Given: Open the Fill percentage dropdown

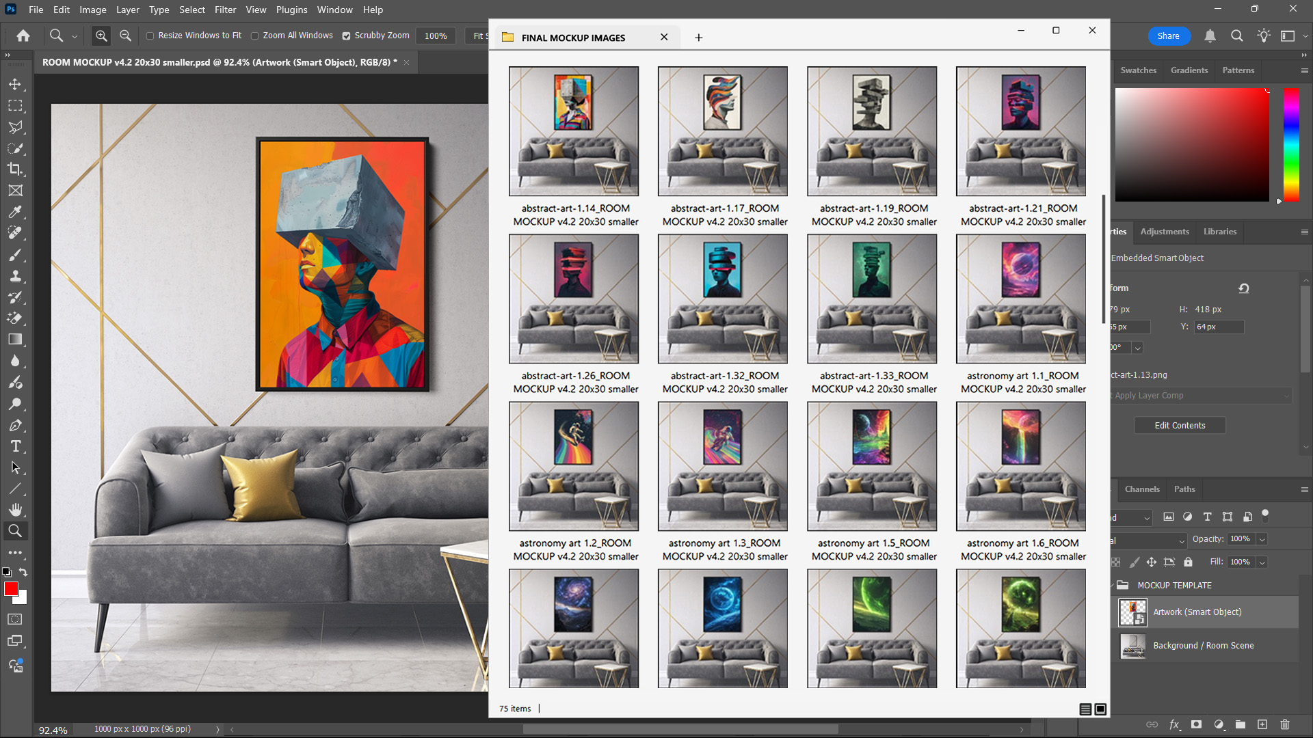Looking at the screenshot, I should [1260, 562].
